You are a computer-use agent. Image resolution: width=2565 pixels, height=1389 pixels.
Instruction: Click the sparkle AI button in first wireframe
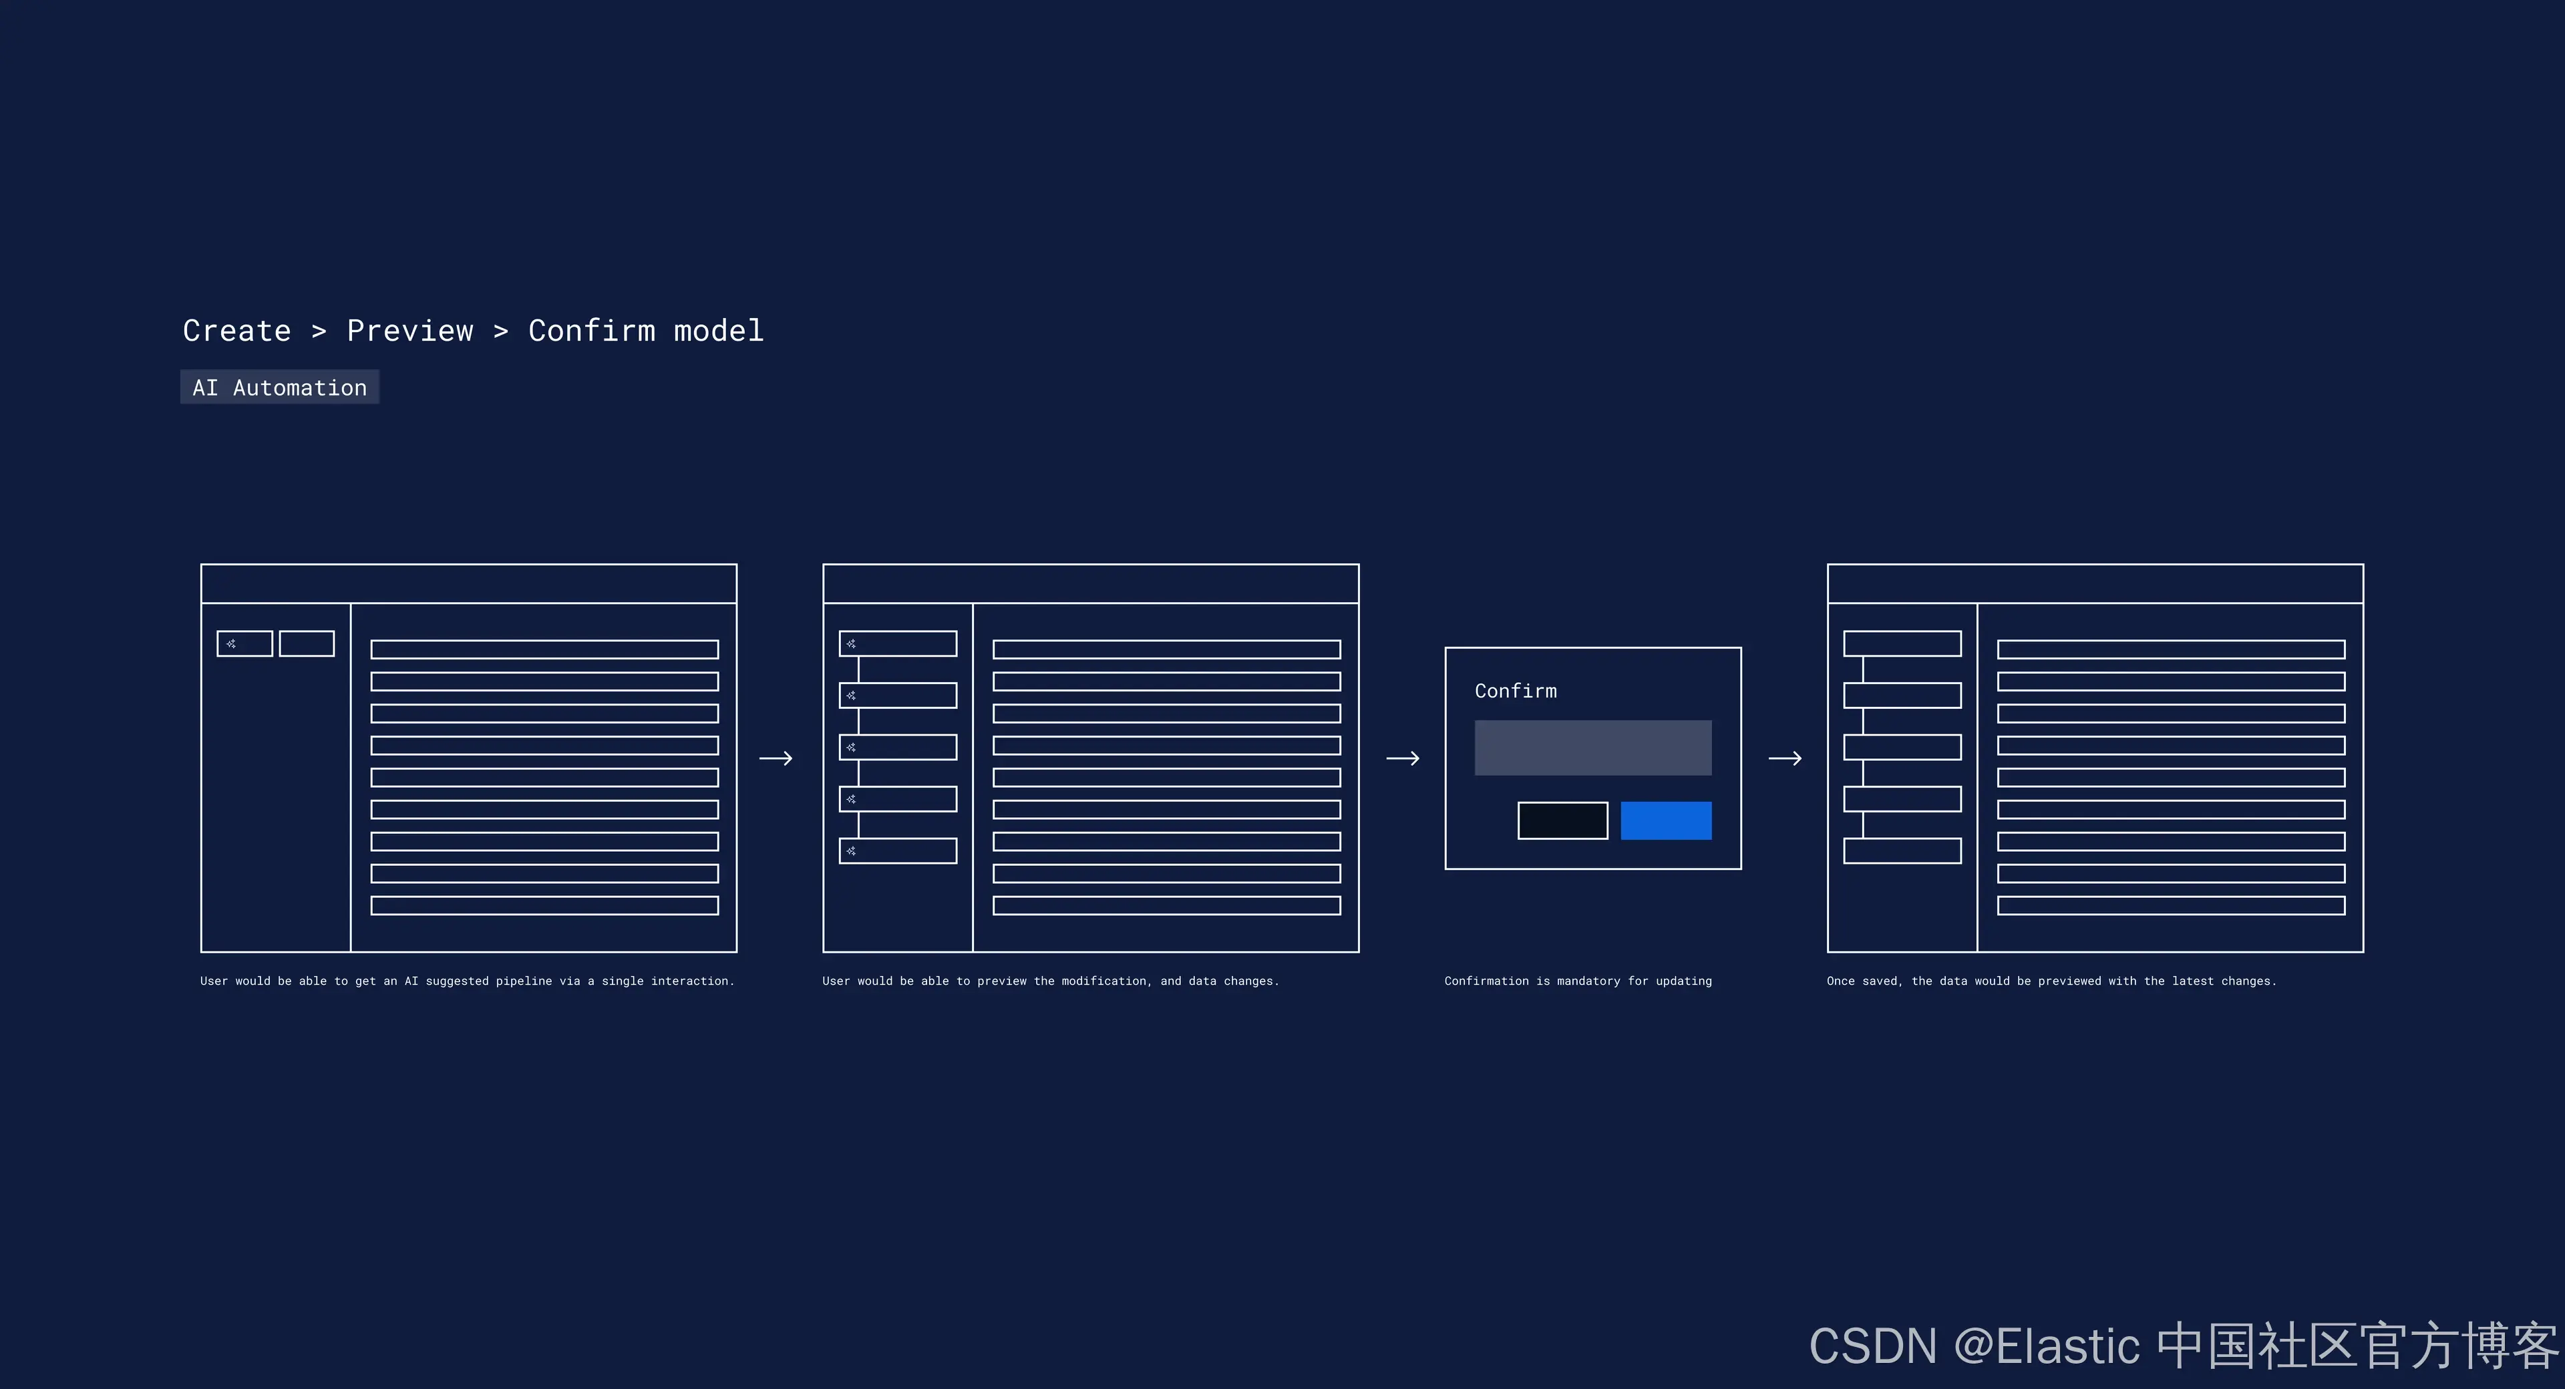click(244, 643)
